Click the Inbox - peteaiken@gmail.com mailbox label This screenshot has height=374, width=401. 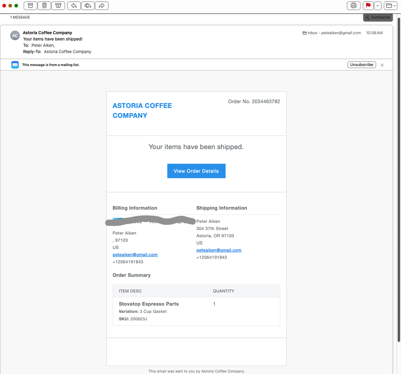pyautogui.click(x=332, y=33)
